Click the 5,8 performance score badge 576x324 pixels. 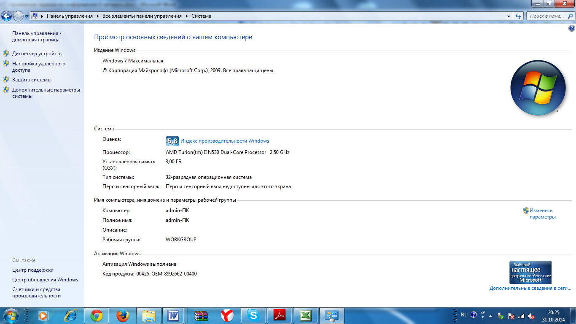point(172,141)
